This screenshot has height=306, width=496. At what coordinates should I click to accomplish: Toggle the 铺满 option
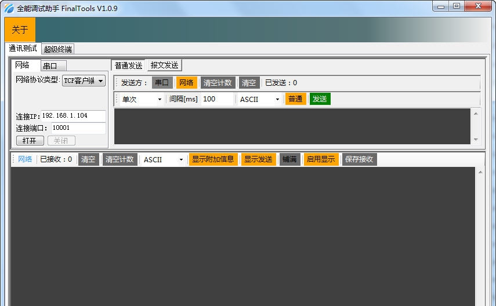coord(289,159)
